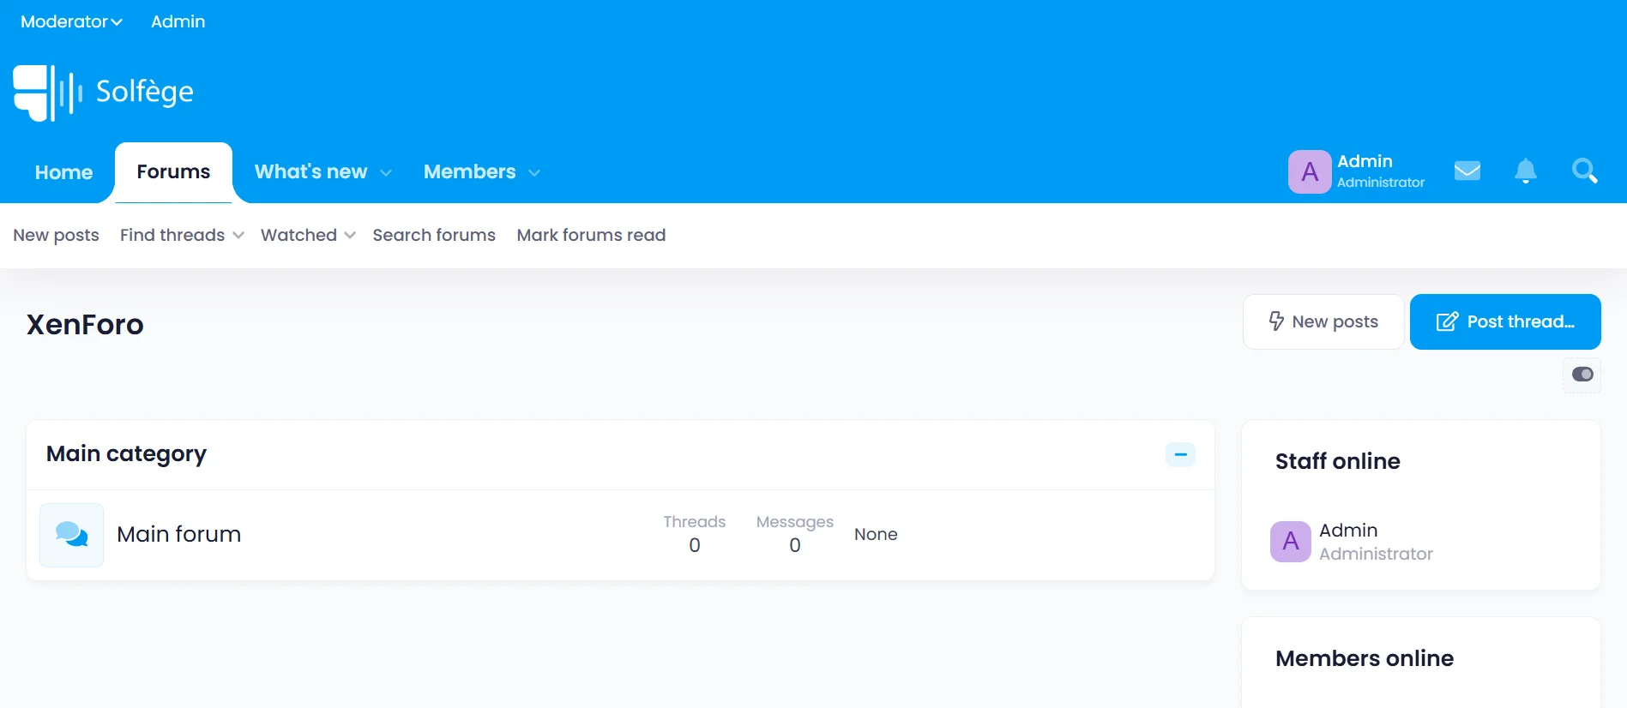Click Mark forums read link
1627x708 pixels.
591,235
